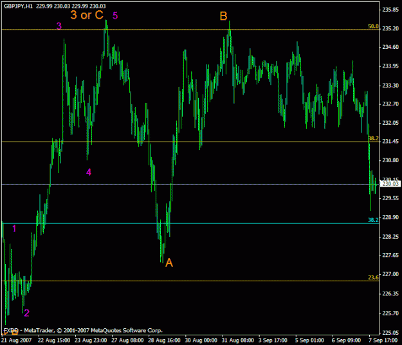Select the magenta wave label "3" near 50.0 line
Image resolution: width=402 pixels, height=345 pixels.
59,26
